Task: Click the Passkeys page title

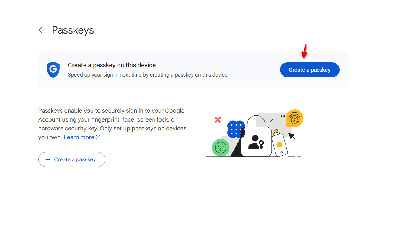Action: tap(73, 30)
